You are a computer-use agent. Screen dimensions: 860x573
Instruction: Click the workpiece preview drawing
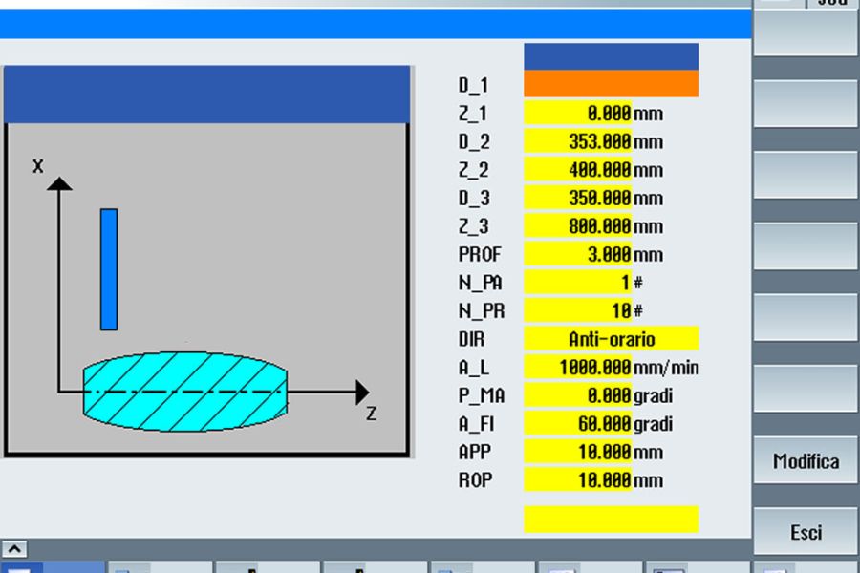click(x=210, y=267)
